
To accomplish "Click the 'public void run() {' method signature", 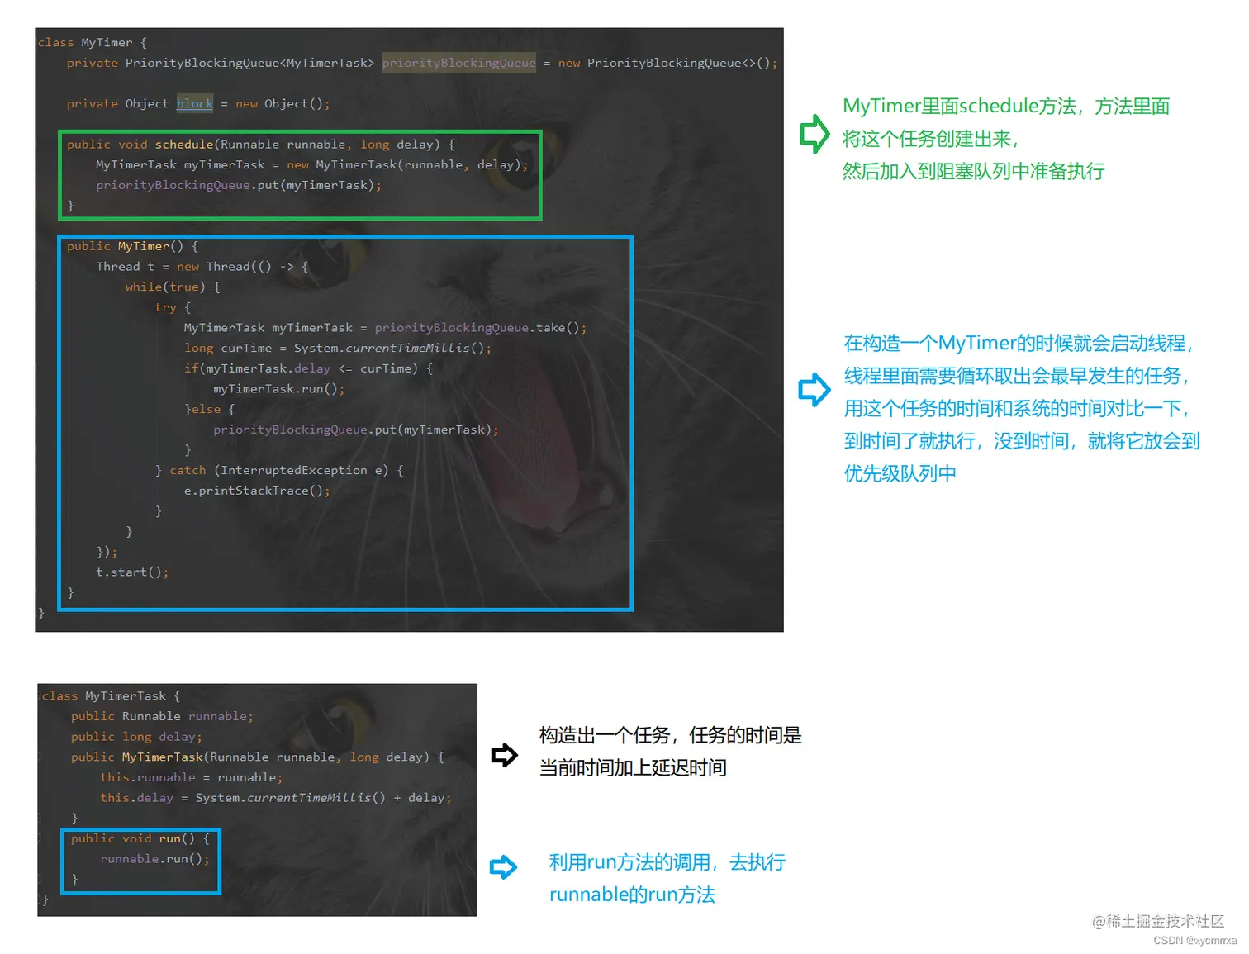I will 140,838.
